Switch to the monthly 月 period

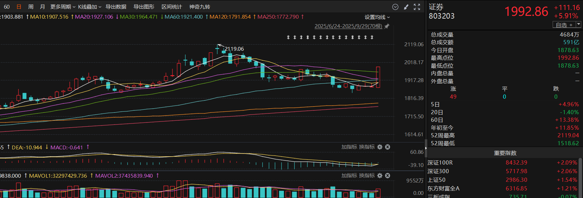point(42,7)
